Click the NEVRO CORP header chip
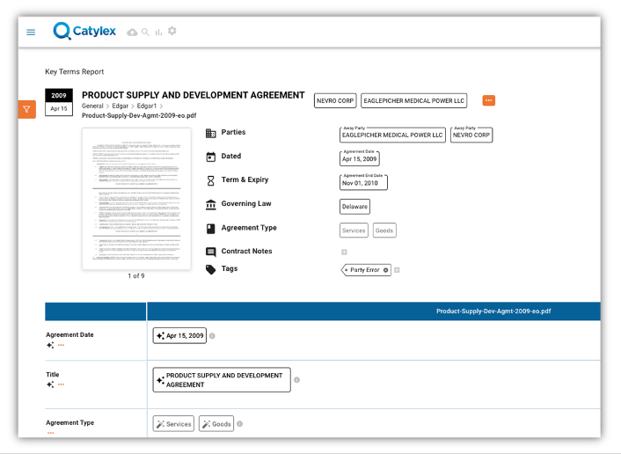Screen dimensions: 621x454 click(x=335, y=100)
